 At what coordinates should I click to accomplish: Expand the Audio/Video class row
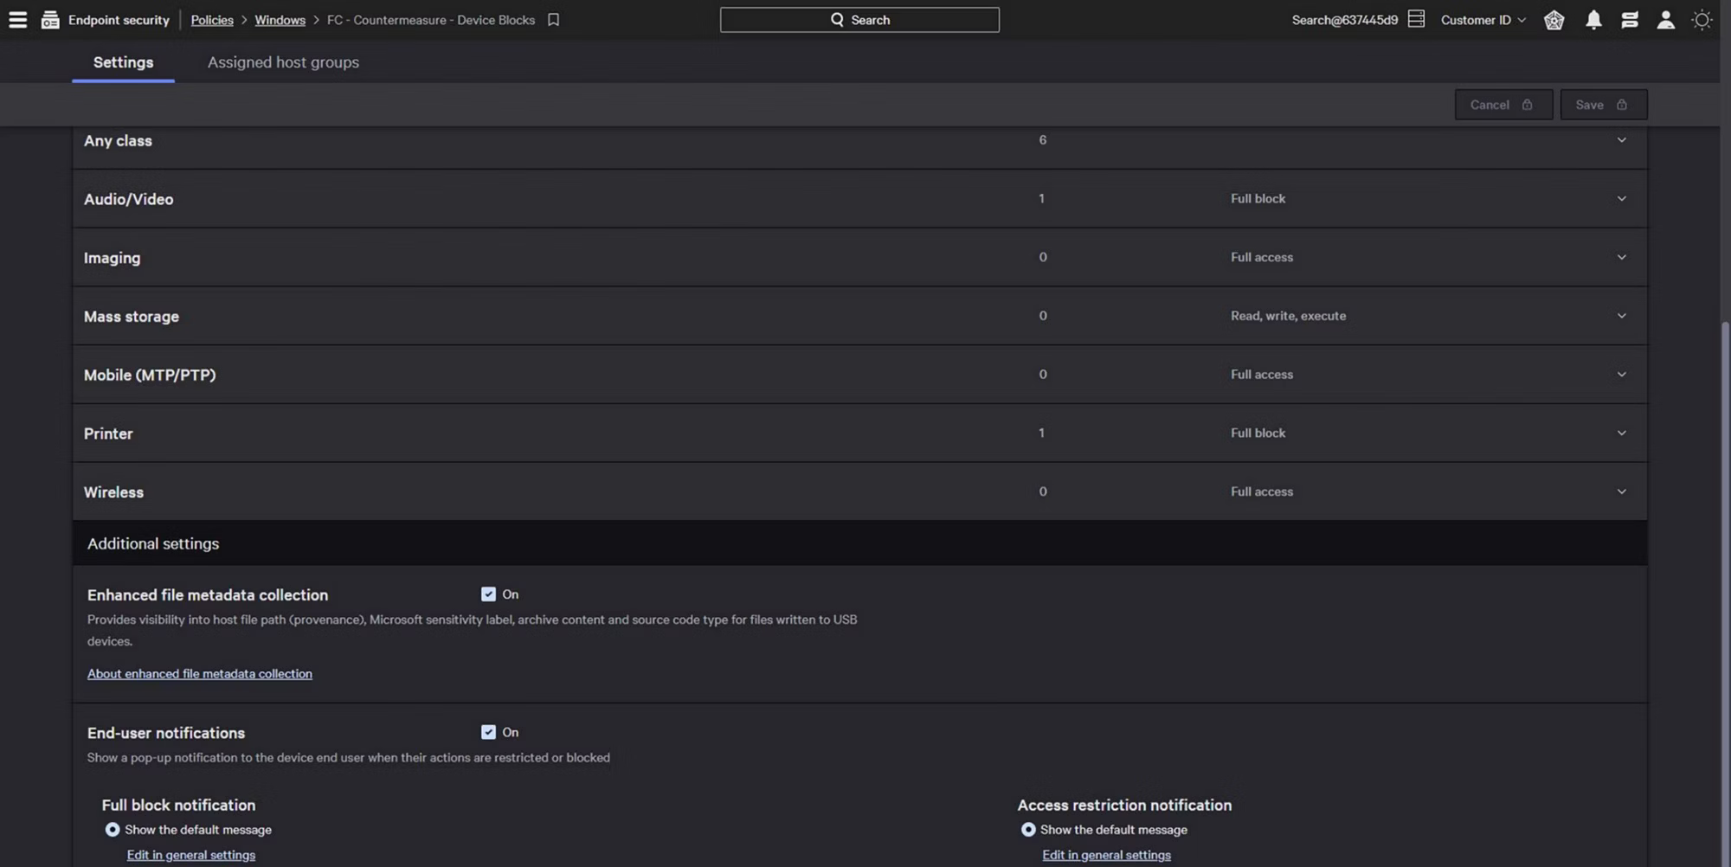(1621, 199)
